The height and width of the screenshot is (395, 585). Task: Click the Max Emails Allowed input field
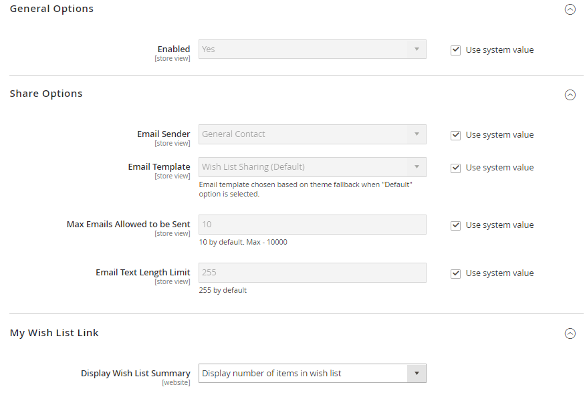[x=312, y=225]
